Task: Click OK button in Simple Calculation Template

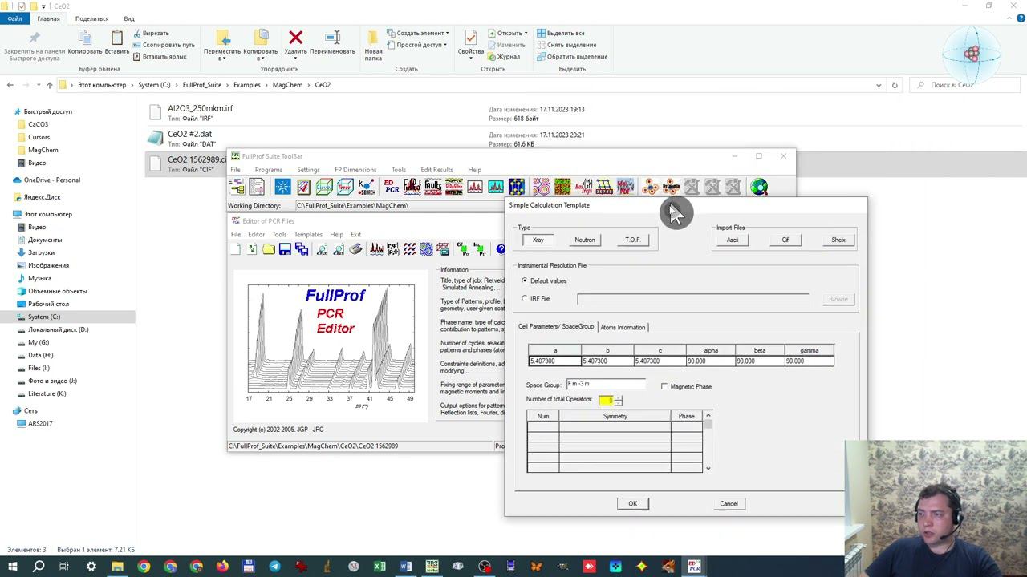Action: (x=632, y=503)
